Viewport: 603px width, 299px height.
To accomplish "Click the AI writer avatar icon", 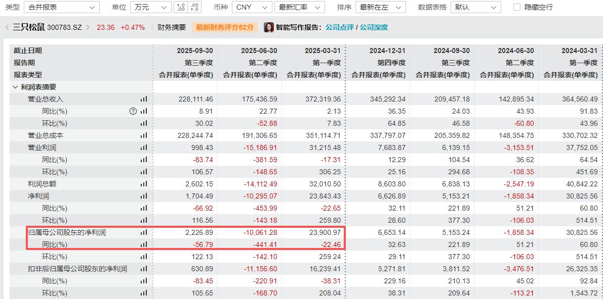I will pyautogui.click(x=268, y=27).
